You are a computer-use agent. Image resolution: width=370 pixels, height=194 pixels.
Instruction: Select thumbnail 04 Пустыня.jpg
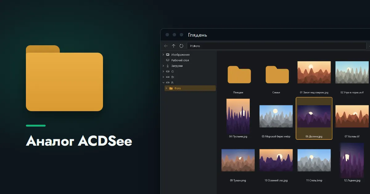coord(238,116)
